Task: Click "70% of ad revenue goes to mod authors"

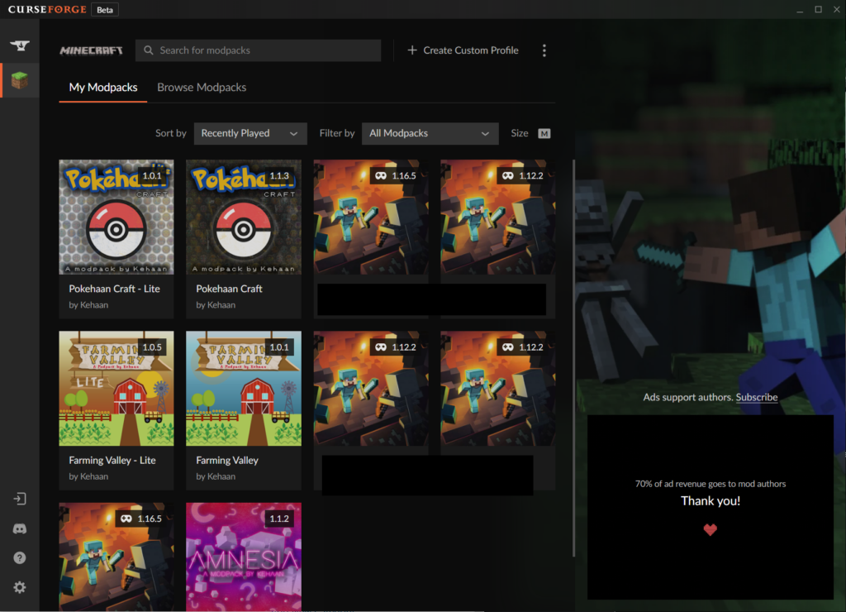Action: (x=711, y=484)
